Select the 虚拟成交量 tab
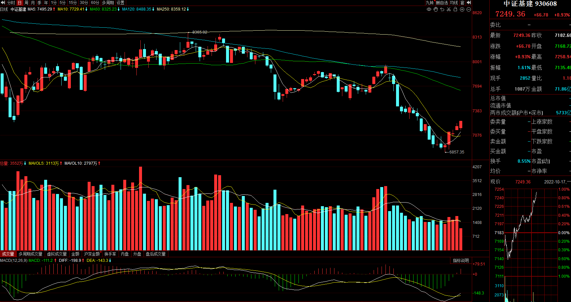Image resolution: width=571 pixels, height=302 pixels. 57,254
